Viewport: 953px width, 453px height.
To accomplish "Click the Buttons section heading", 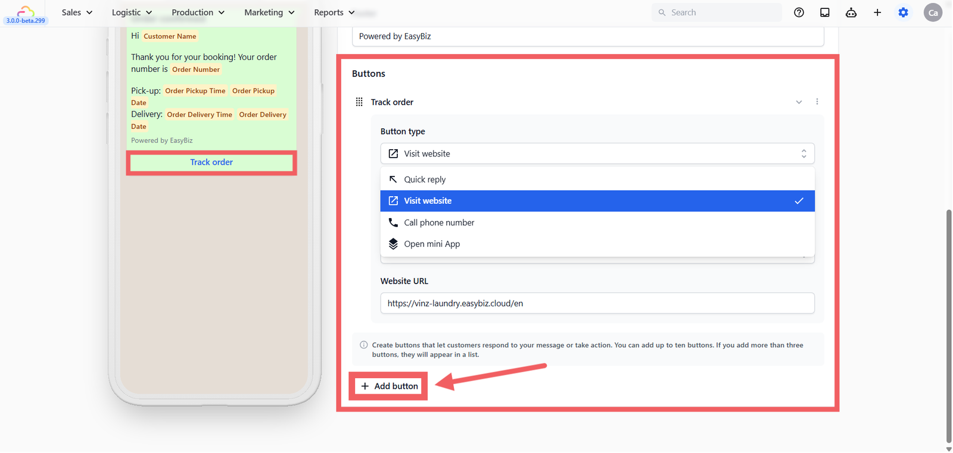I will [x=369, y=74].
